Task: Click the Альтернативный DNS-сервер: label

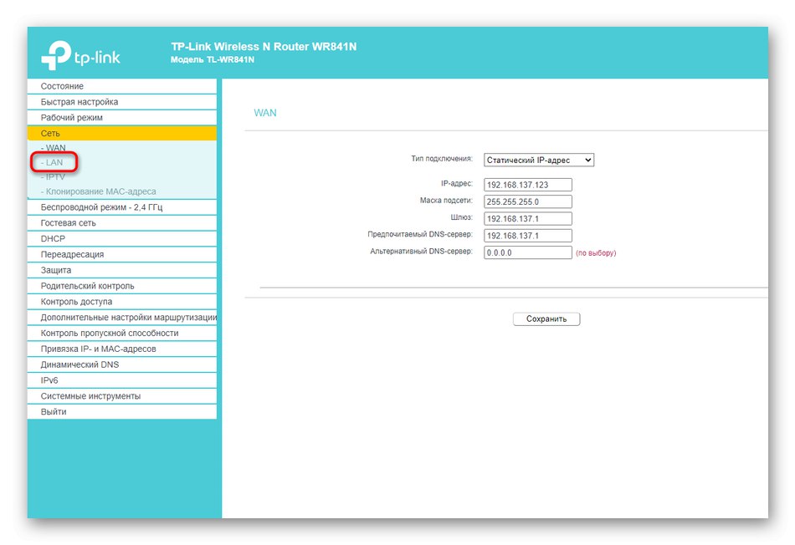Action: pyautogui.click(x=421, y=252)
